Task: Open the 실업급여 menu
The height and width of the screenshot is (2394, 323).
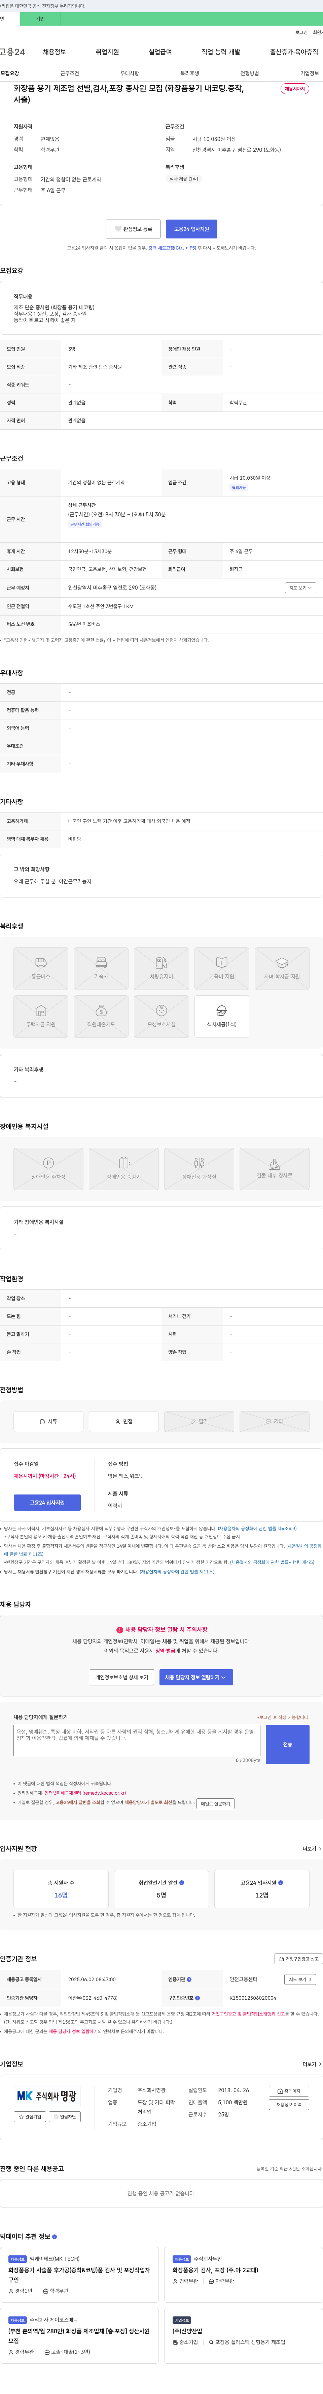Action: click(x=160, y=52)
